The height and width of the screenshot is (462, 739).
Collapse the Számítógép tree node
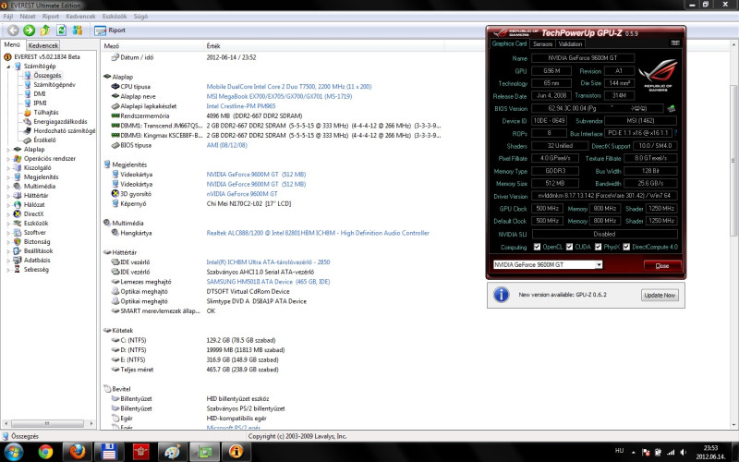click(8, 67)
